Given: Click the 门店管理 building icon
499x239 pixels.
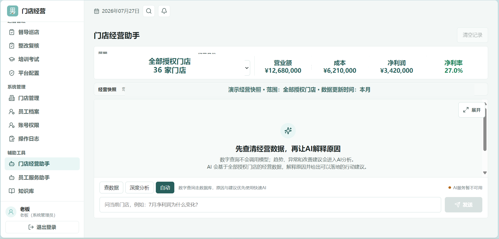Looking at the screenshot, I should [12, 98].
